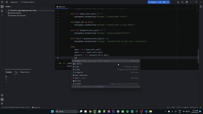This screenshot has width=203, height=114.
Task: Choose property builtin suggestion
Action: pyautogui.click(x=106, y=73)
